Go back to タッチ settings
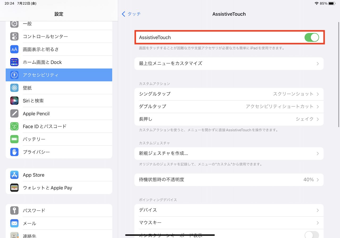The height and width of the screenshot is (238, 340). pos(131,14)
